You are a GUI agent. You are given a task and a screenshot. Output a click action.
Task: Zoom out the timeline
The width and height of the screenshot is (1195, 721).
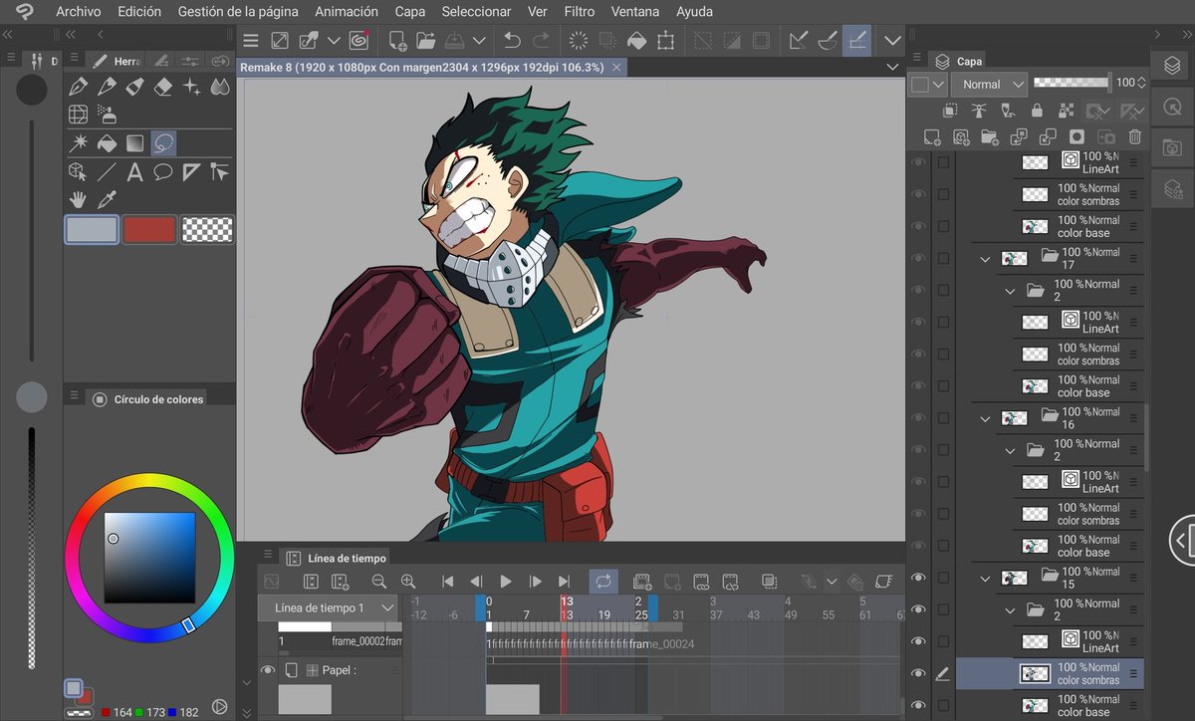[x=378, y=581]
